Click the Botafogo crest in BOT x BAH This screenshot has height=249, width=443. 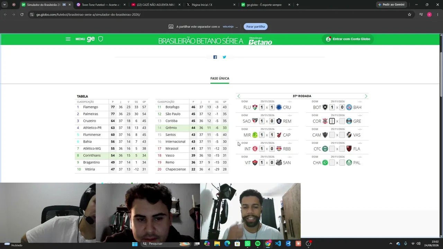325,107
